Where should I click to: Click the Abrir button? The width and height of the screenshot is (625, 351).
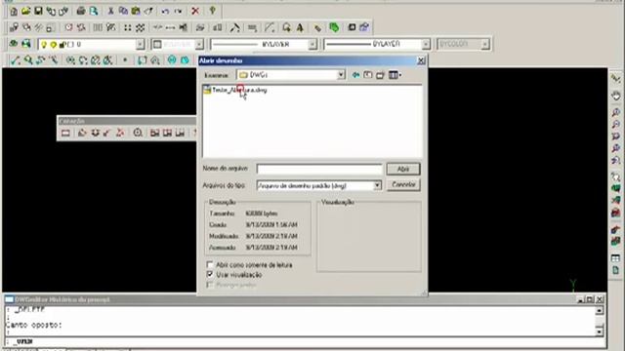coord(403,169)
